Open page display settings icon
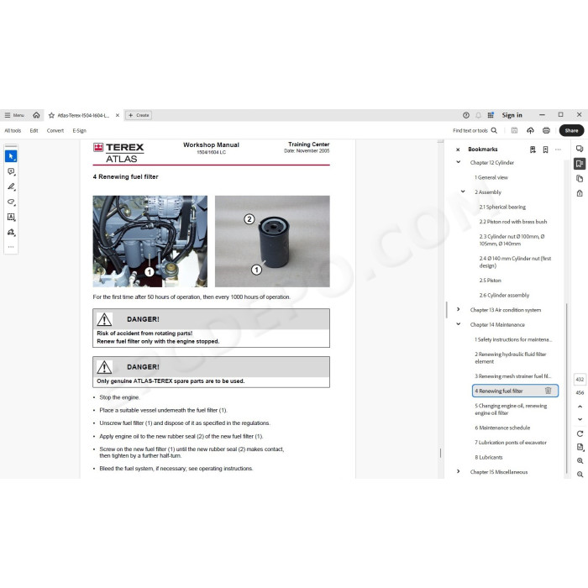 [580, 447]
